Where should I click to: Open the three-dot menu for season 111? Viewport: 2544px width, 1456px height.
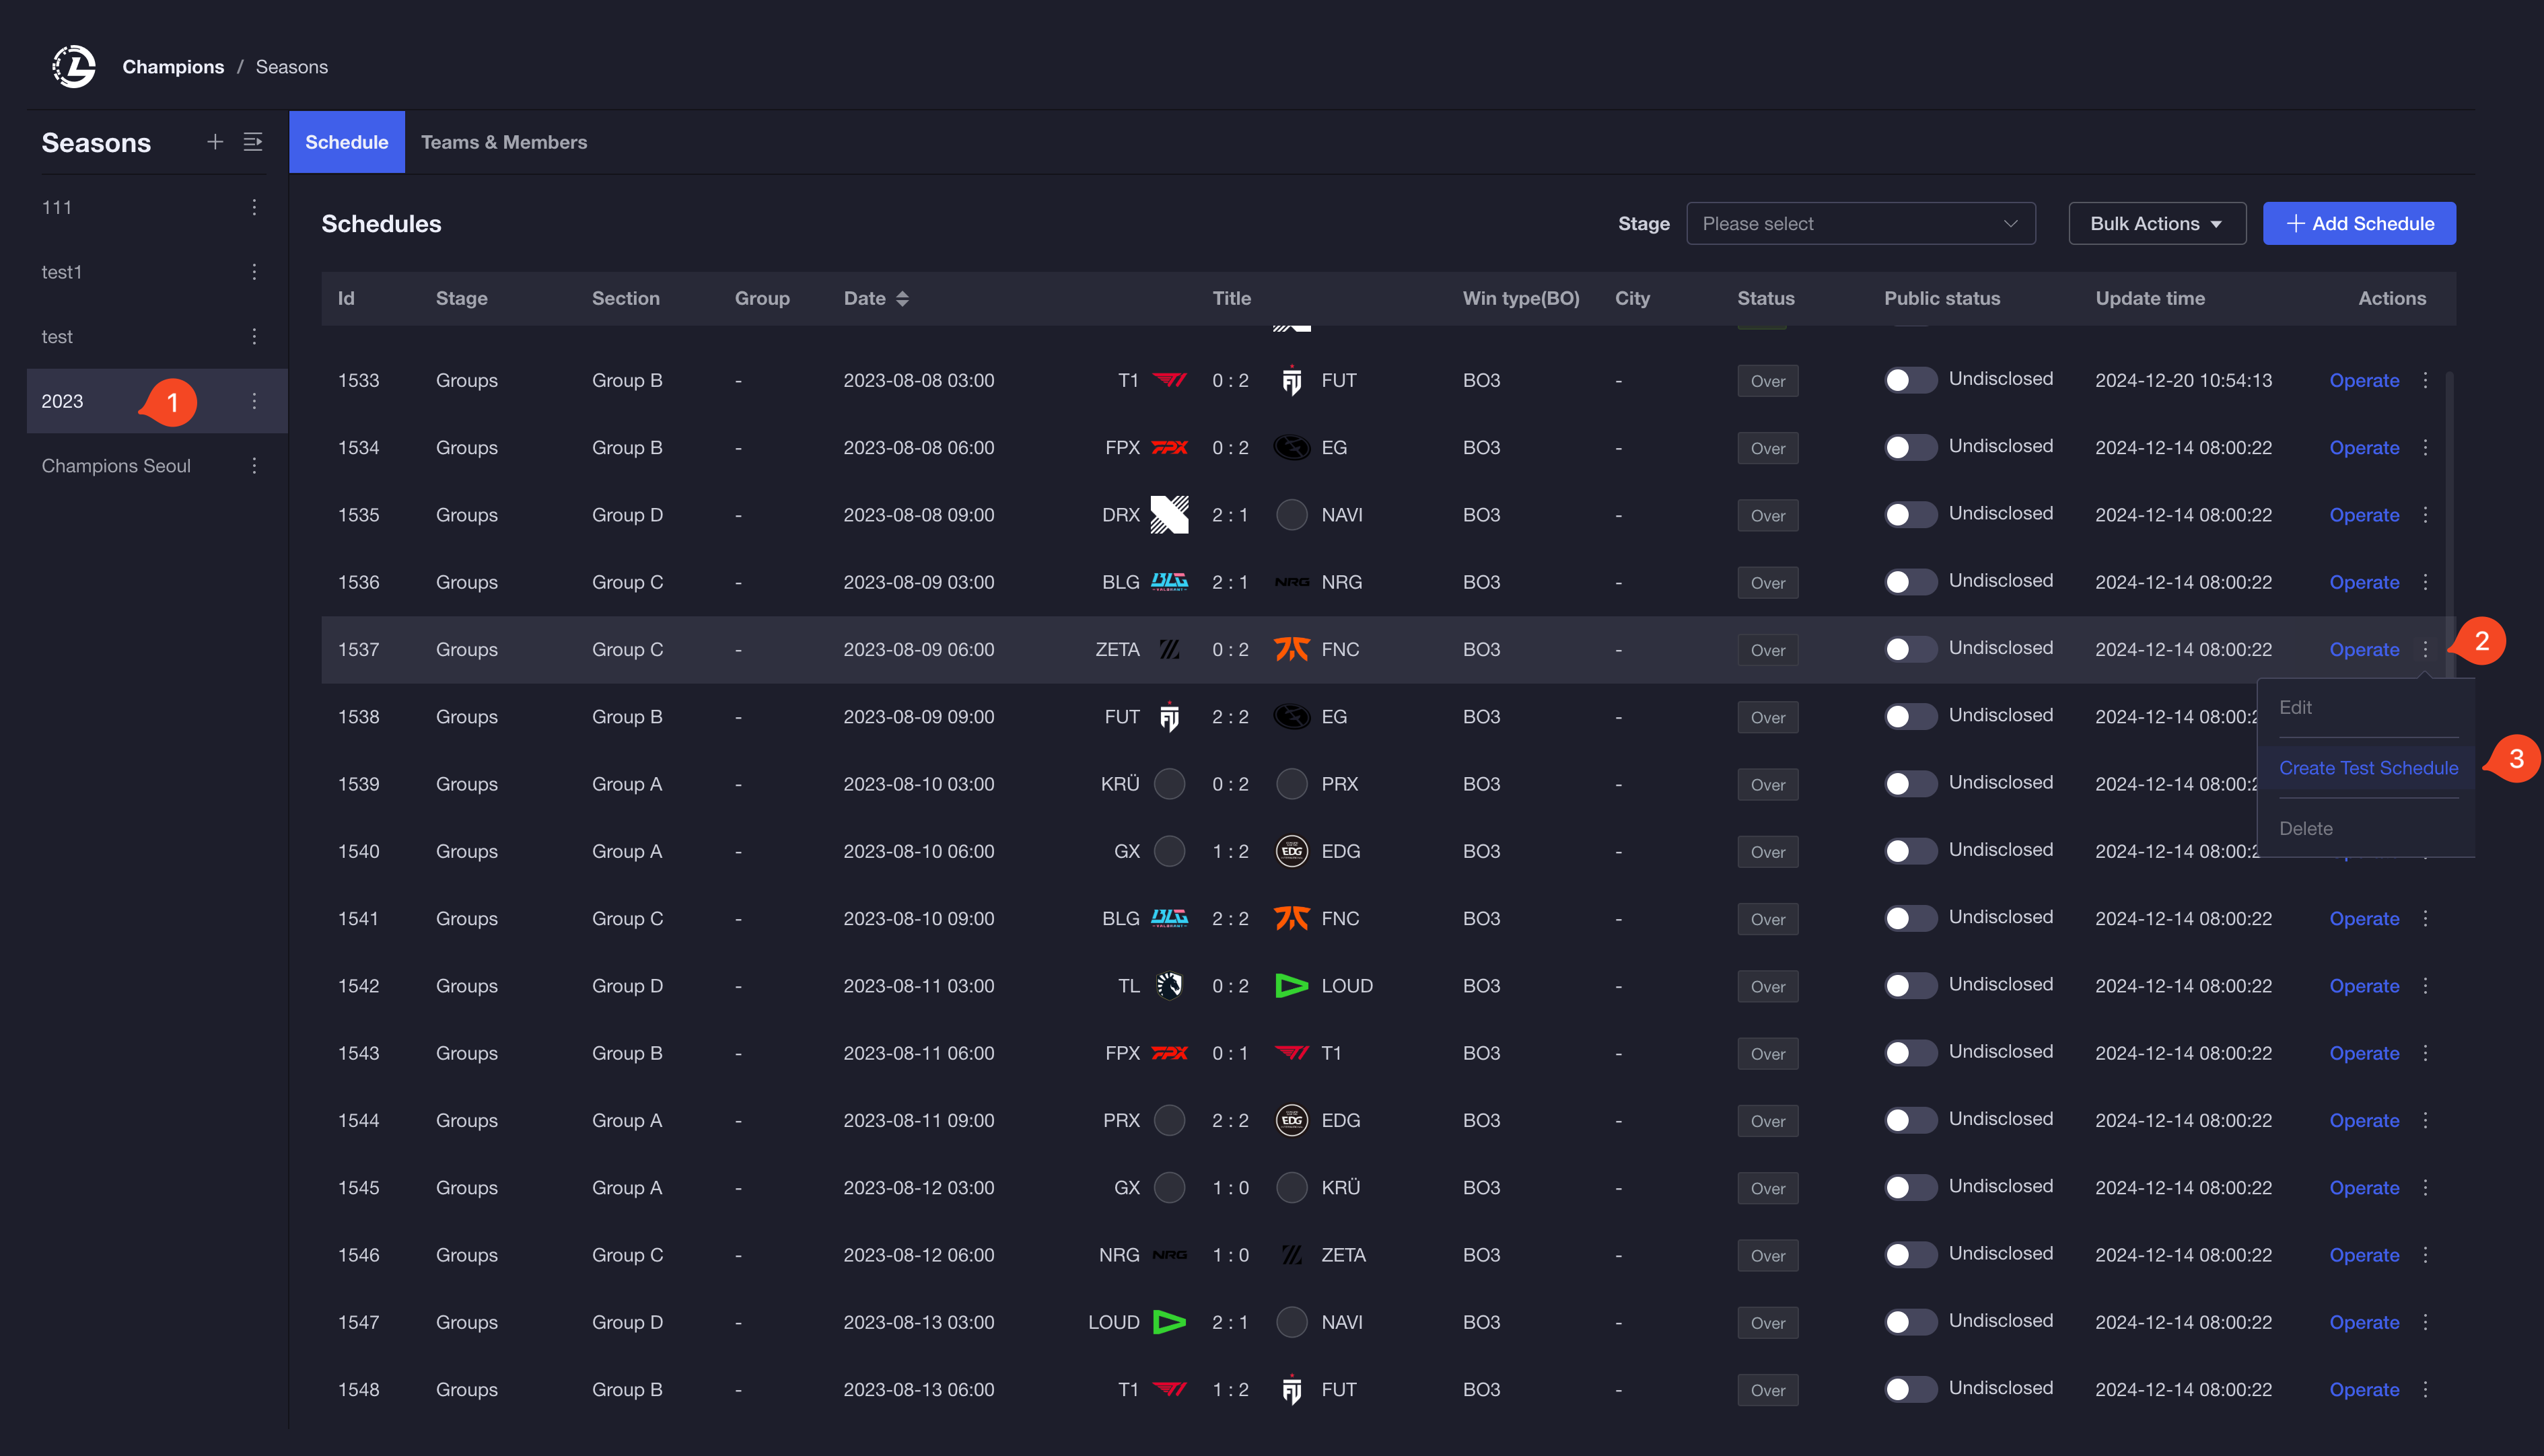[254, 207]
